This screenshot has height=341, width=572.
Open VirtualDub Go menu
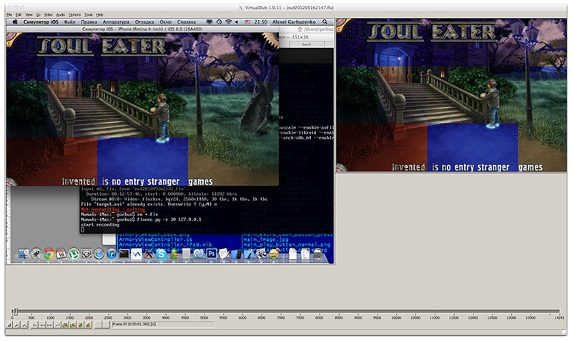coord(39,15)
